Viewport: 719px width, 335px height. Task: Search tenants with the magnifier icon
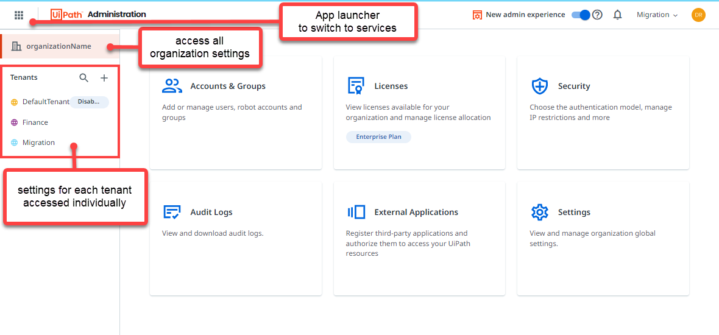84,78
